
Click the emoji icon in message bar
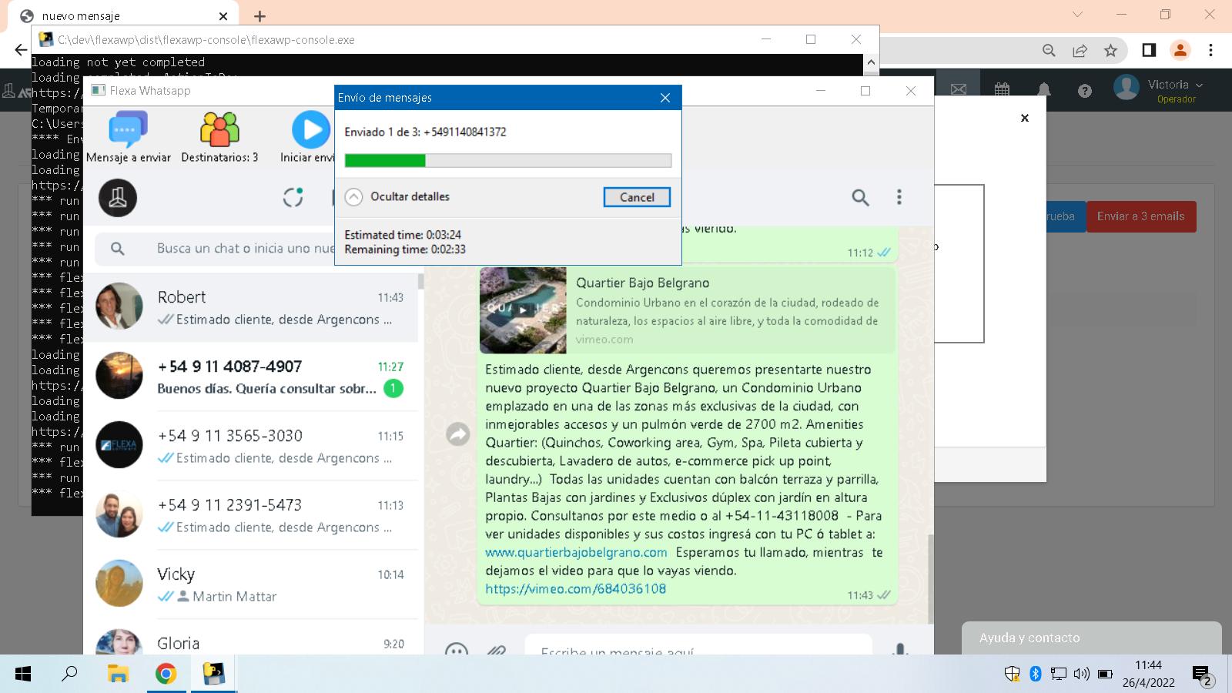pyautogui.click(x=457, y=650)
